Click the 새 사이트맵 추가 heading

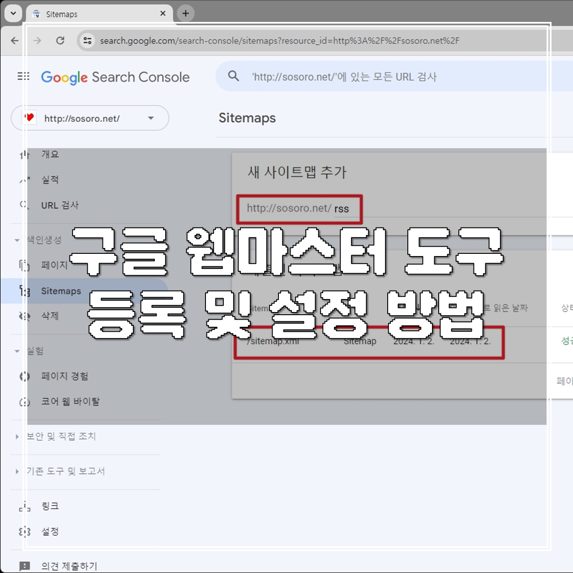[297, 172]
